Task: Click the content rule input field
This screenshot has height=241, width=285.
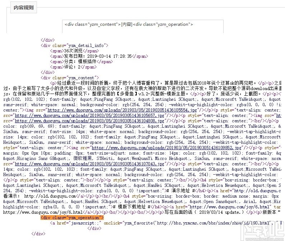Action: pyautogui.click(x=143, y=27)
